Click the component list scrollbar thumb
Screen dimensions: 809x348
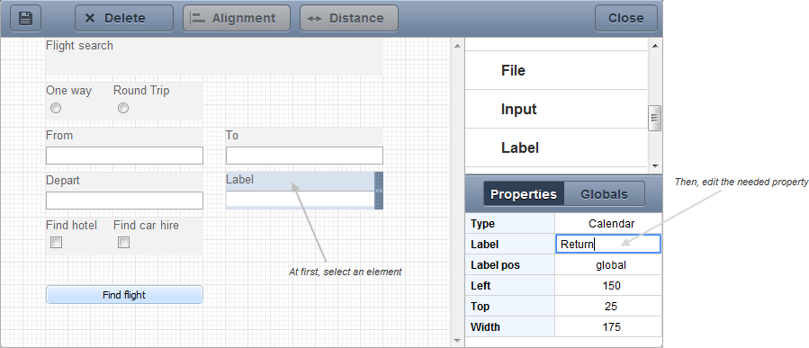(x=655, y=118)
